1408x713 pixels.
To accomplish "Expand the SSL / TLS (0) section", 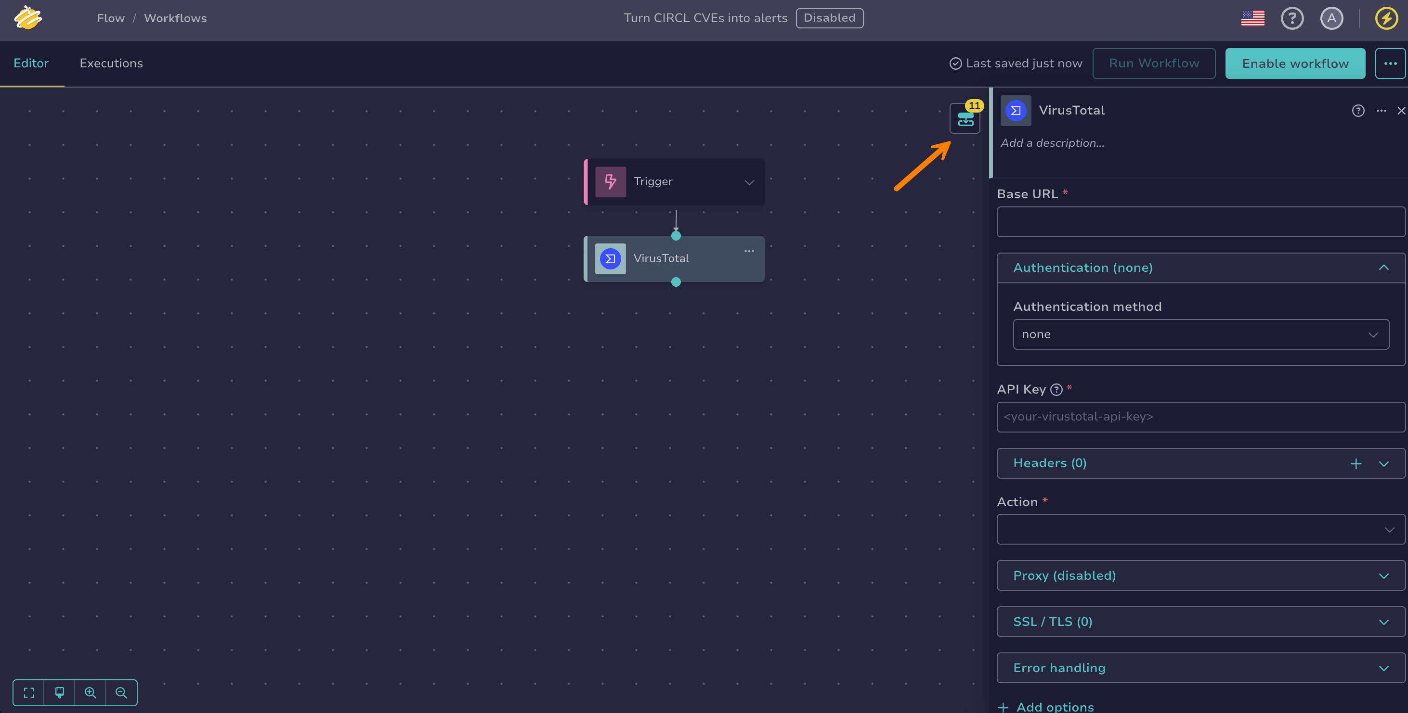I will (1200, 621).
